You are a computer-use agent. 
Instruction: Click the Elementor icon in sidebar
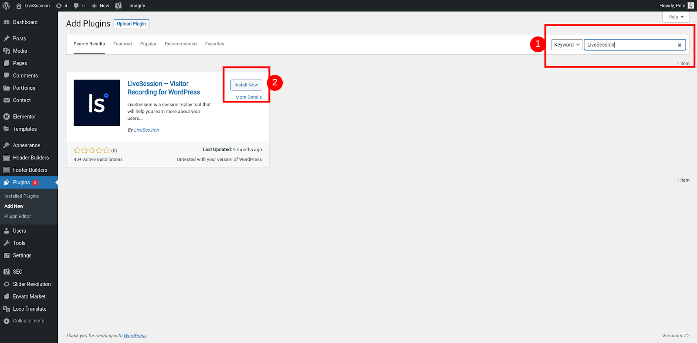7,117
